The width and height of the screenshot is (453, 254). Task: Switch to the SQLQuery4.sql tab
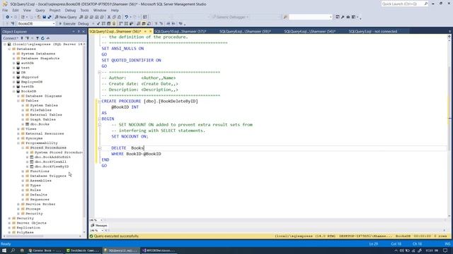click(309, 31)
